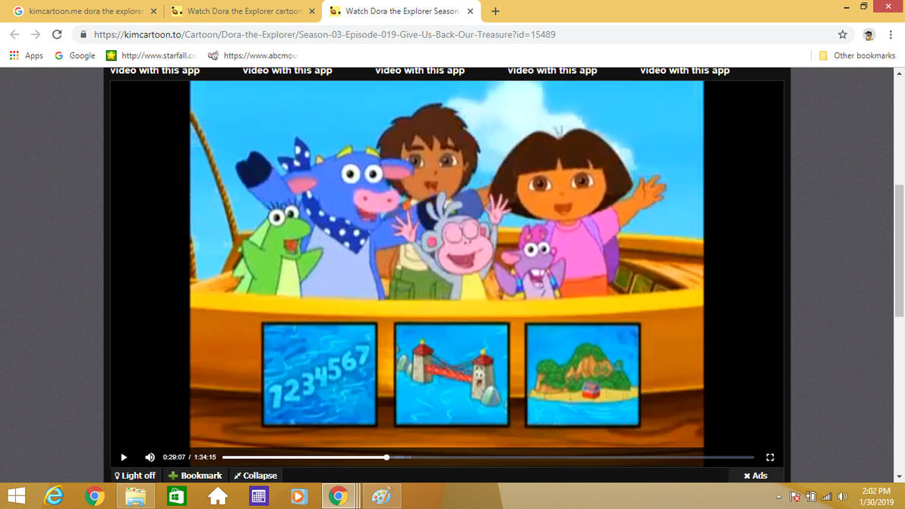Open the taskbar clock and date
The width and height of the screenshot is (905, 509).
tap(876, 496)
